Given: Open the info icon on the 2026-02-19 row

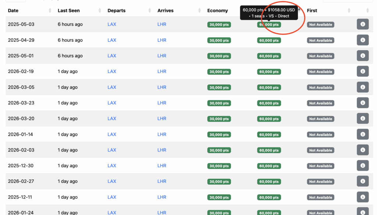Looking at the screenshot, I should tap(363, 71).
